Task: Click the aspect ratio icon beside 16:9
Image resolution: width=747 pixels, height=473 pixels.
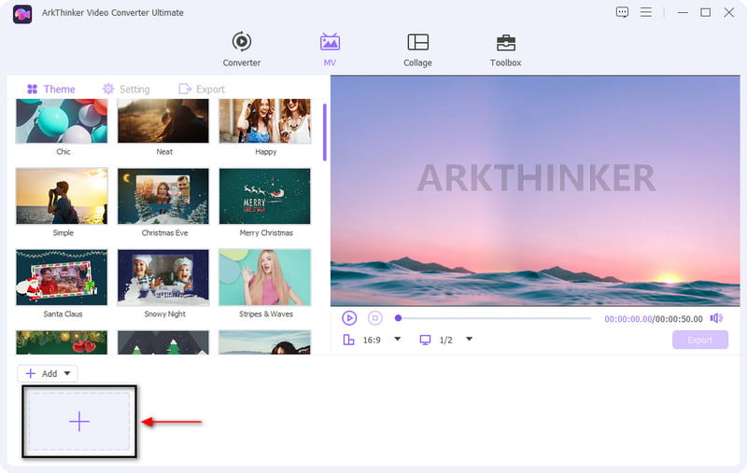Action: tap(348, 340)
